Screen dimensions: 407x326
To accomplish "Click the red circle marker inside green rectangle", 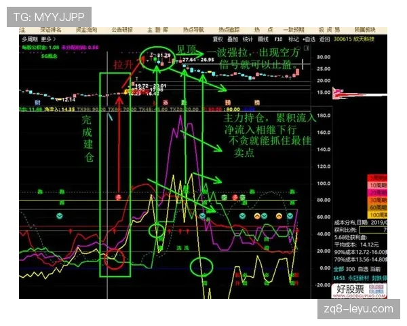I will (119, 198).
